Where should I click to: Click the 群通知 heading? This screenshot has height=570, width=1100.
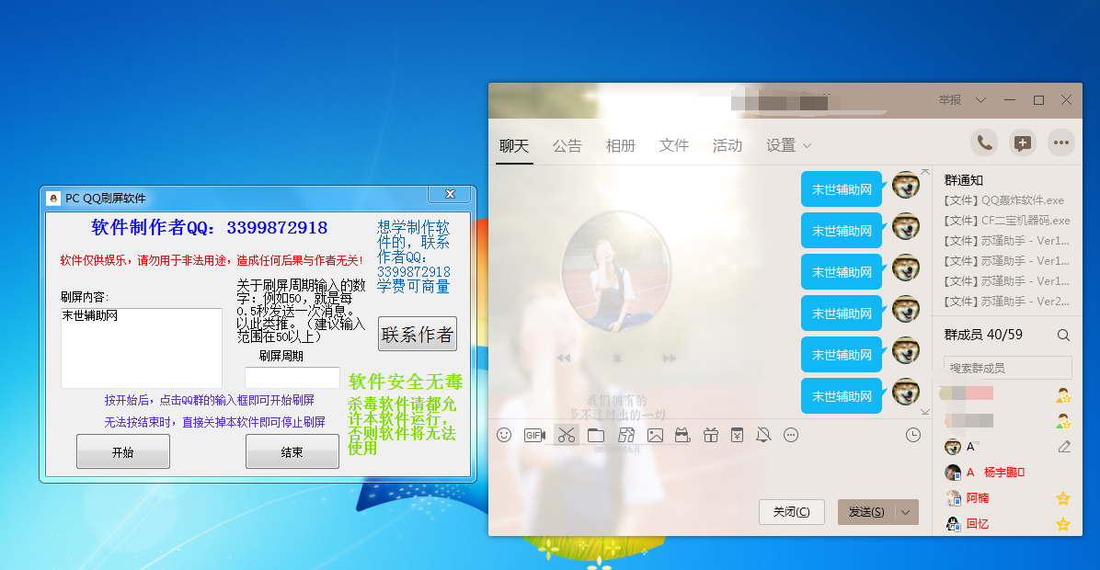pos(963,180)
